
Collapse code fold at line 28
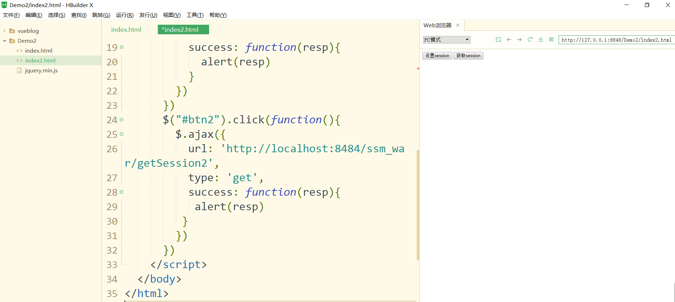[x=122, y=192]
